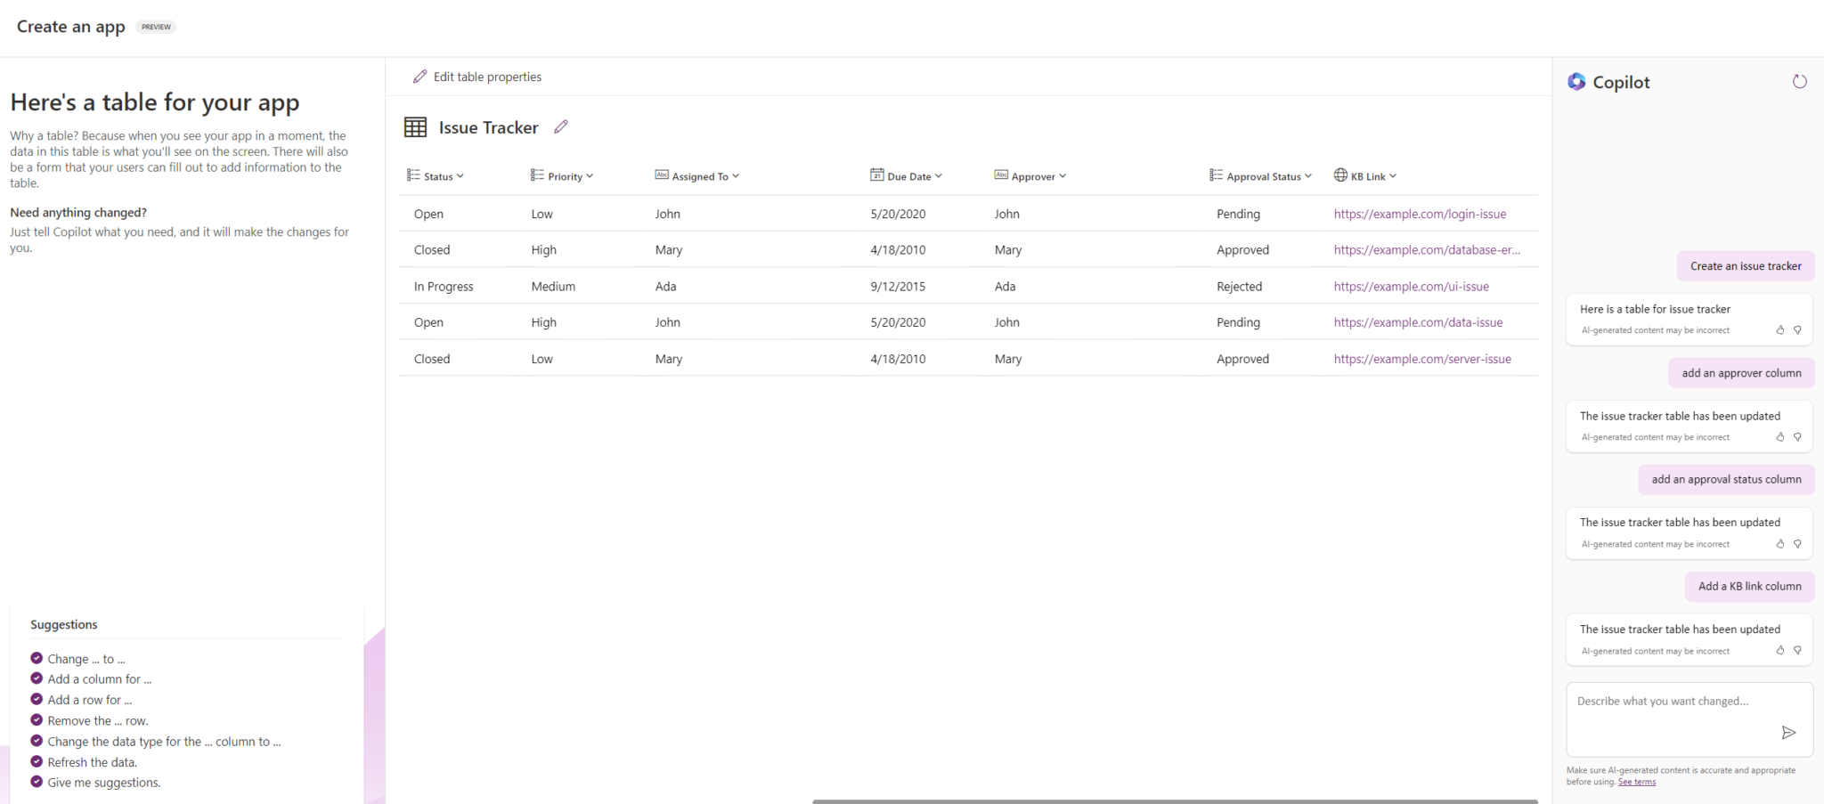Click the Priority choice column icon
Viewport: 1824px width, 804px height.
[x=537, y=175]
